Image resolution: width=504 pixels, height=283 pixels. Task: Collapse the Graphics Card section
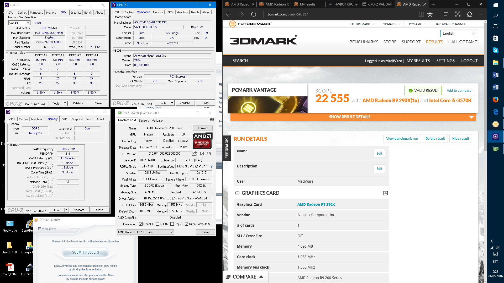[385, 193]
